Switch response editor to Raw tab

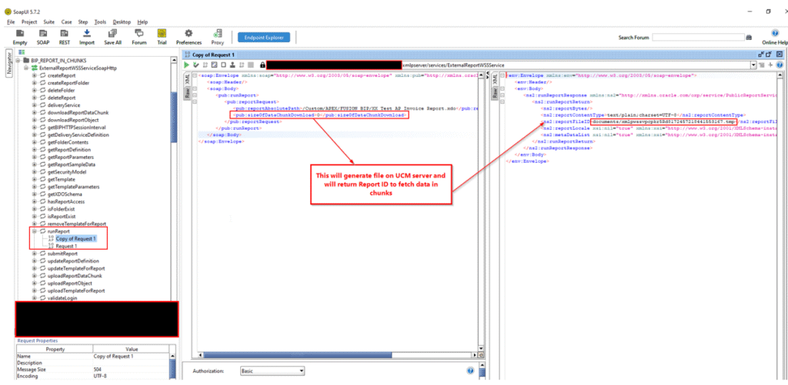pos(495,94)
